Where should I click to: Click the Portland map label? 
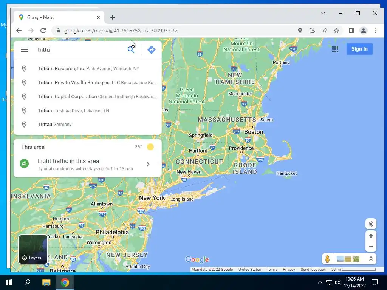point(281,62)
